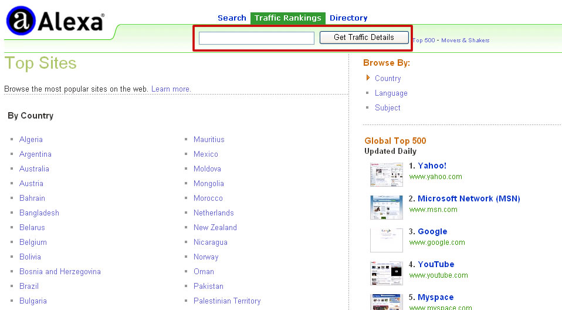562x310 pixels.
Task: Open the www.msn.com URL link
Action: coord(433,210)
